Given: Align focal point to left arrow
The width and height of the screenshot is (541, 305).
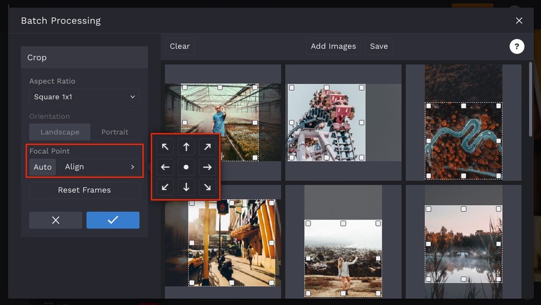Looking at the screenshot, I should 165,167.
